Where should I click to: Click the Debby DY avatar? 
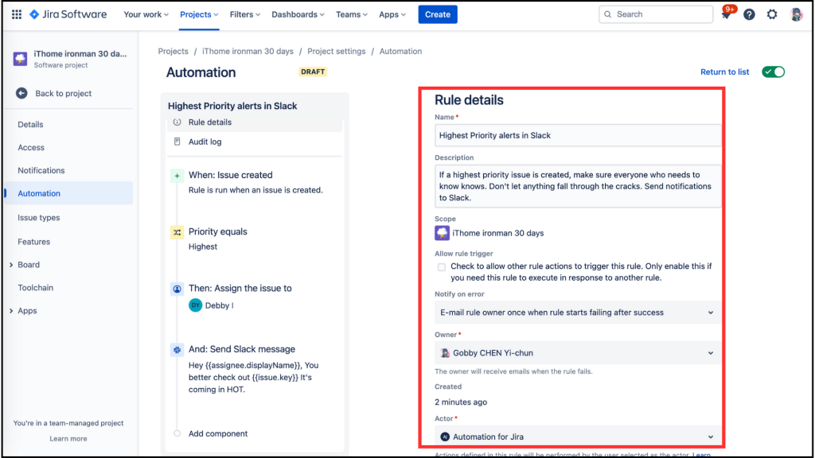[x=196, y=305]
